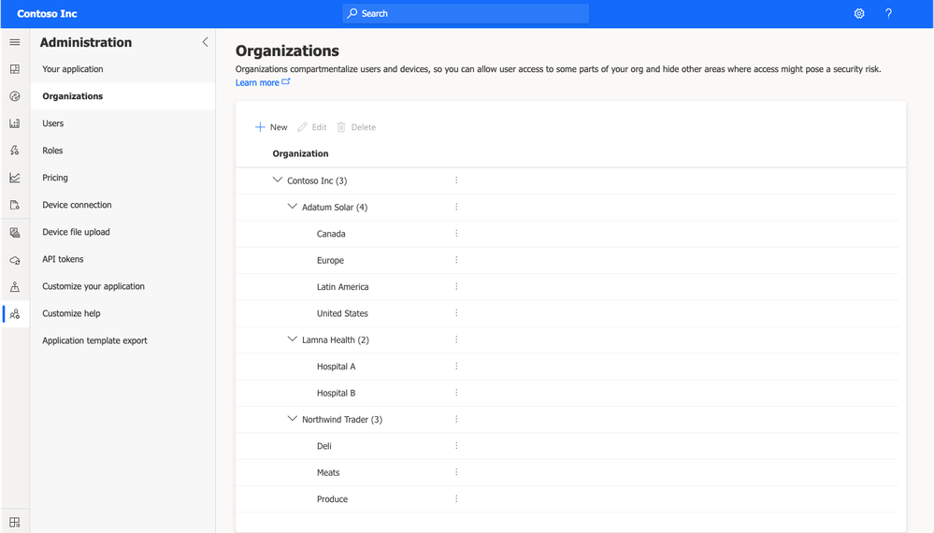Open the bottom grid icon in rail
934x533 pixels.
point(15,523)
